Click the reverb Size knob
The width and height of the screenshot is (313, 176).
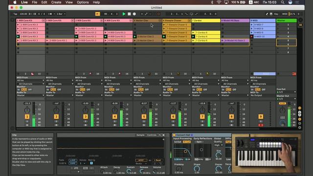pos(219,155)
